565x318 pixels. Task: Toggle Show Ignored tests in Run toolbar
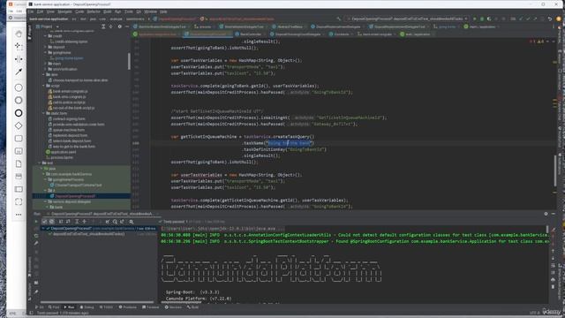[x=51, y=222]
